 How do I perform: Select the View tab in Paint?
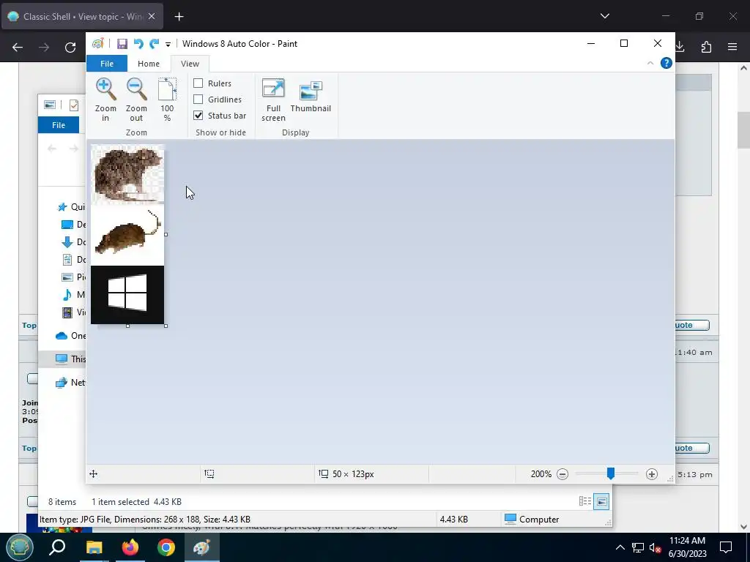(x=190, y=64)
